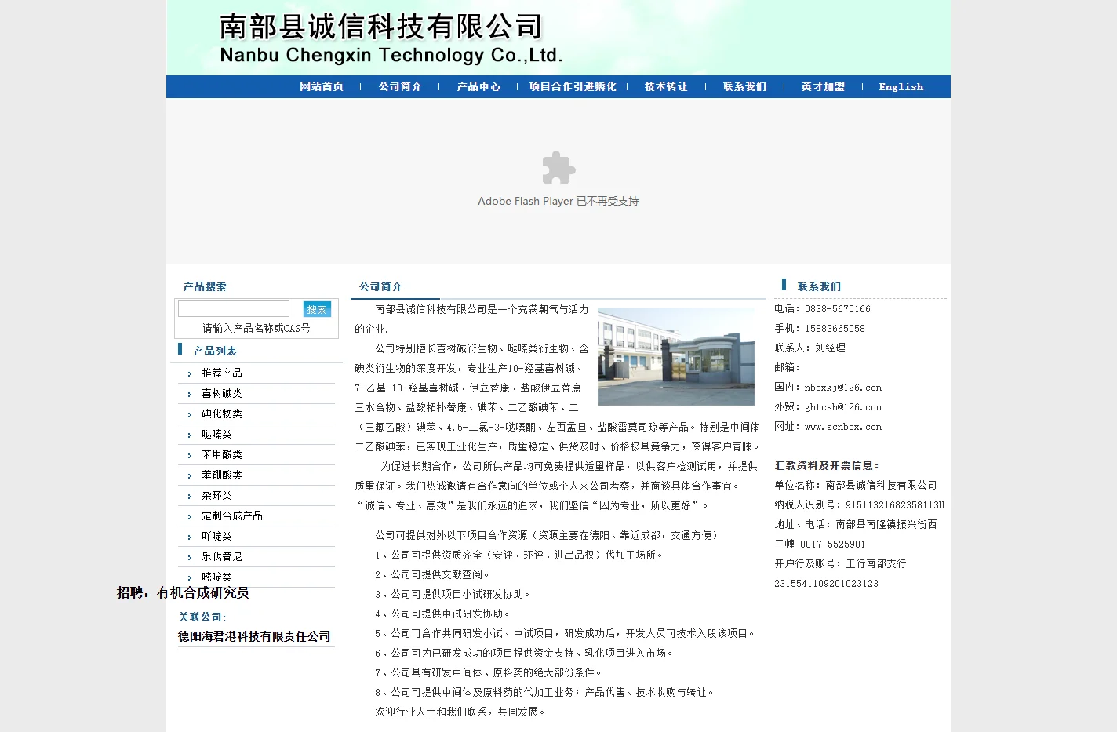Click the 汇款资料及开票信息 heading
Viewport: 1117px width, 732px height.
(x=827, y=465)
